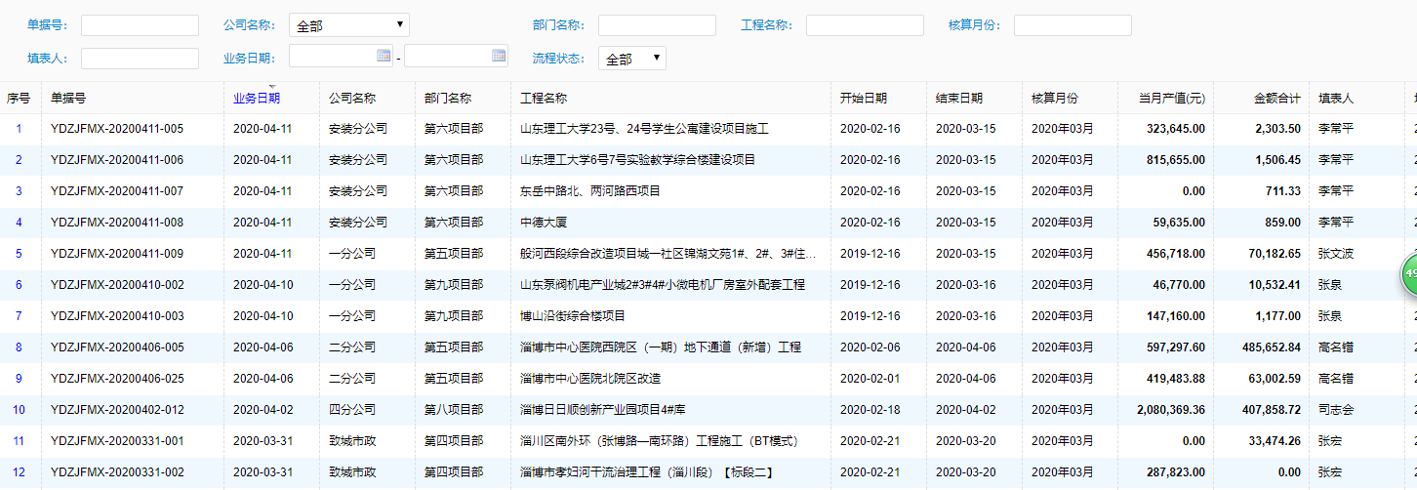Click the 序号 column header
1417x490 pixels.
19,99
